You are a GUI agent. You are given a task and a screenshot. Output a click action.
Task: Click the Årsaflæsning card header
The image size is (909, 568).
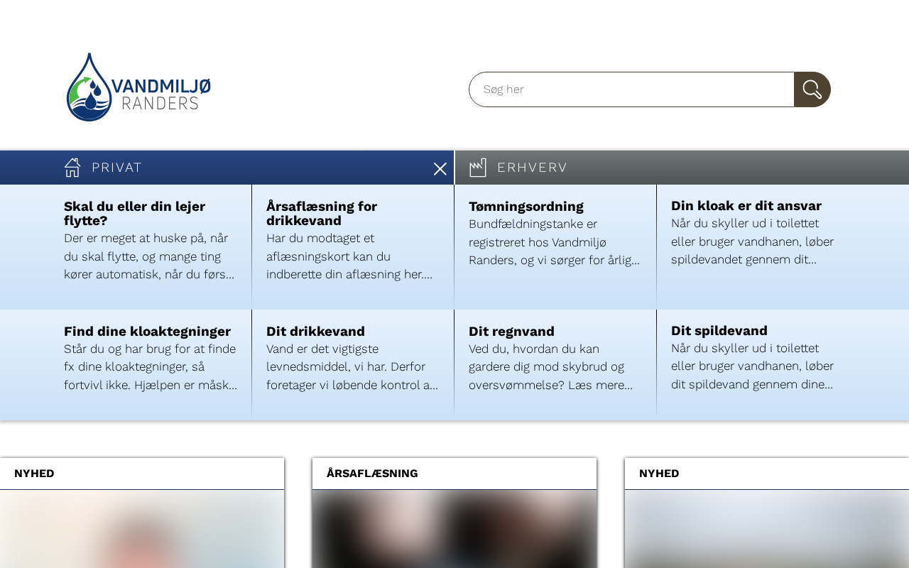[x=454, y=474]
